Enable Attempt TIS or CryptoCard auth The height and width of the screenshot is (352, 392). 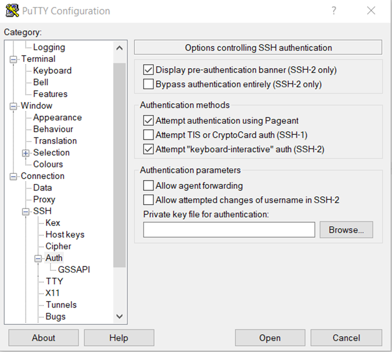148,135
